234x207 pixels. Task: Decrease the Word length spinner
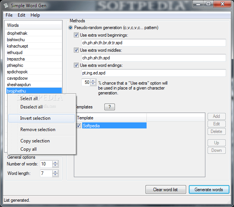(55, 175)
